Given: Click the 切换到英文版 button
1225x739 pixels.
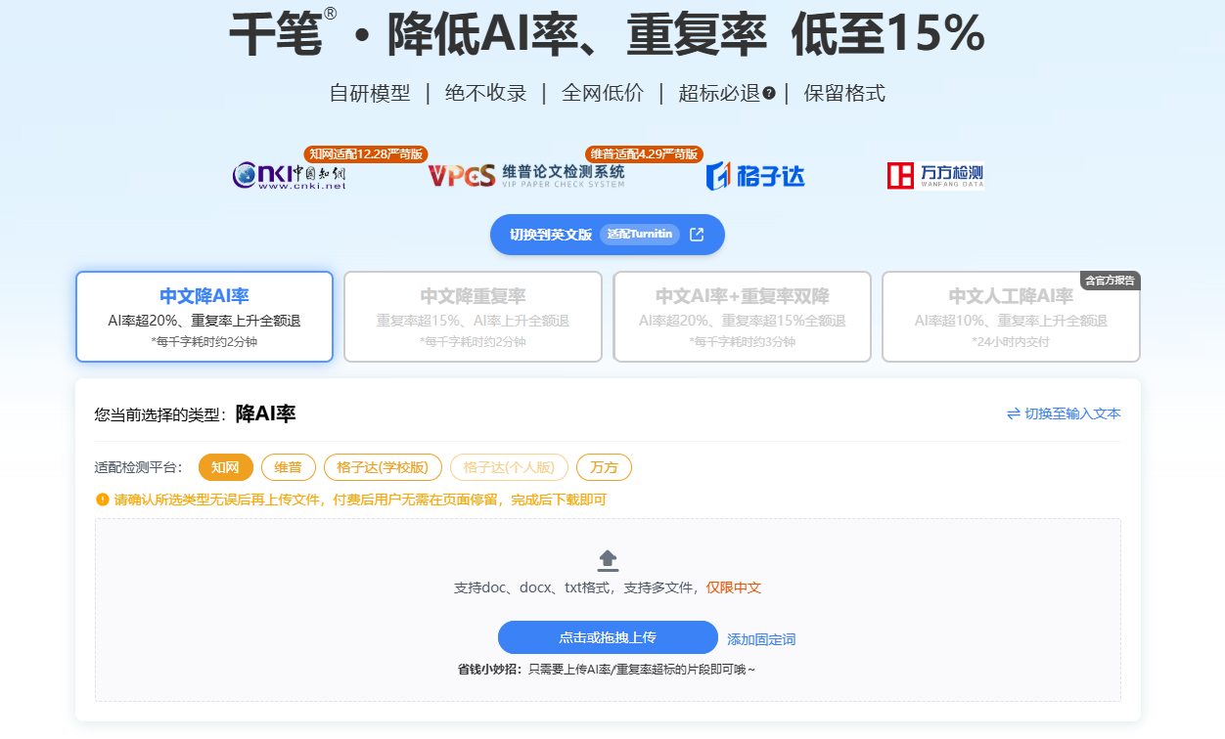Looking at the screenshot, I should point(608,235).
